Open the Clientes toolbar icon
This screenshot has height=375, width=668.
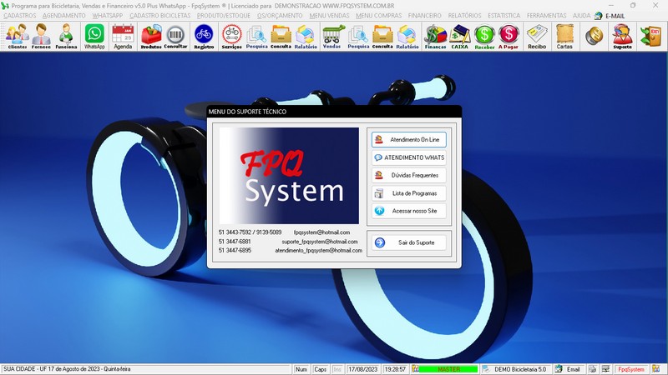(17, 36)
